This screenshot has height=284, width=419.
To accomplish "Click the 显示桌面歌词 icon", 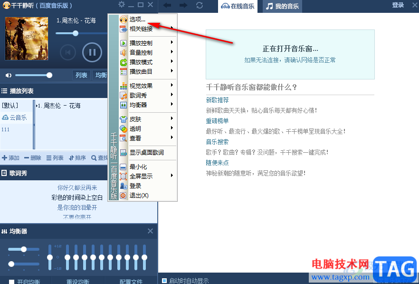I will pos(123,153).
